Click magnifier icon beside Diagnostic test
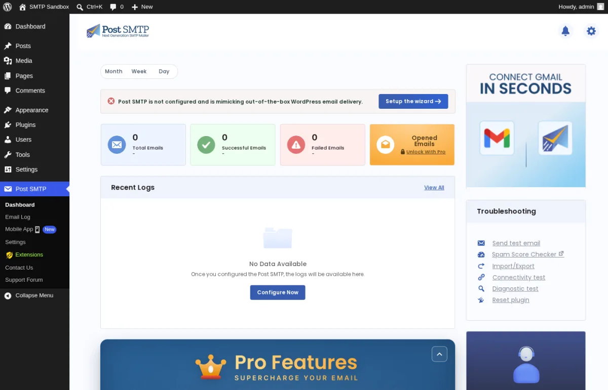This screenshot has height=390, width=608. click(x=481, y=289)
